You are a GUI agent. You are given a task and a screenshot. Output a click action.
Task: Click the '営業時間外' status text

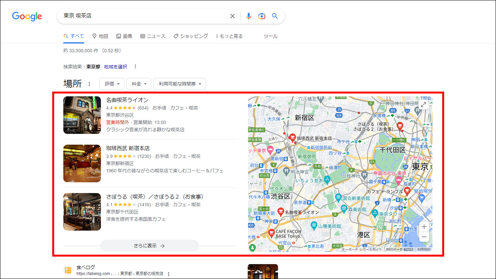118,122
